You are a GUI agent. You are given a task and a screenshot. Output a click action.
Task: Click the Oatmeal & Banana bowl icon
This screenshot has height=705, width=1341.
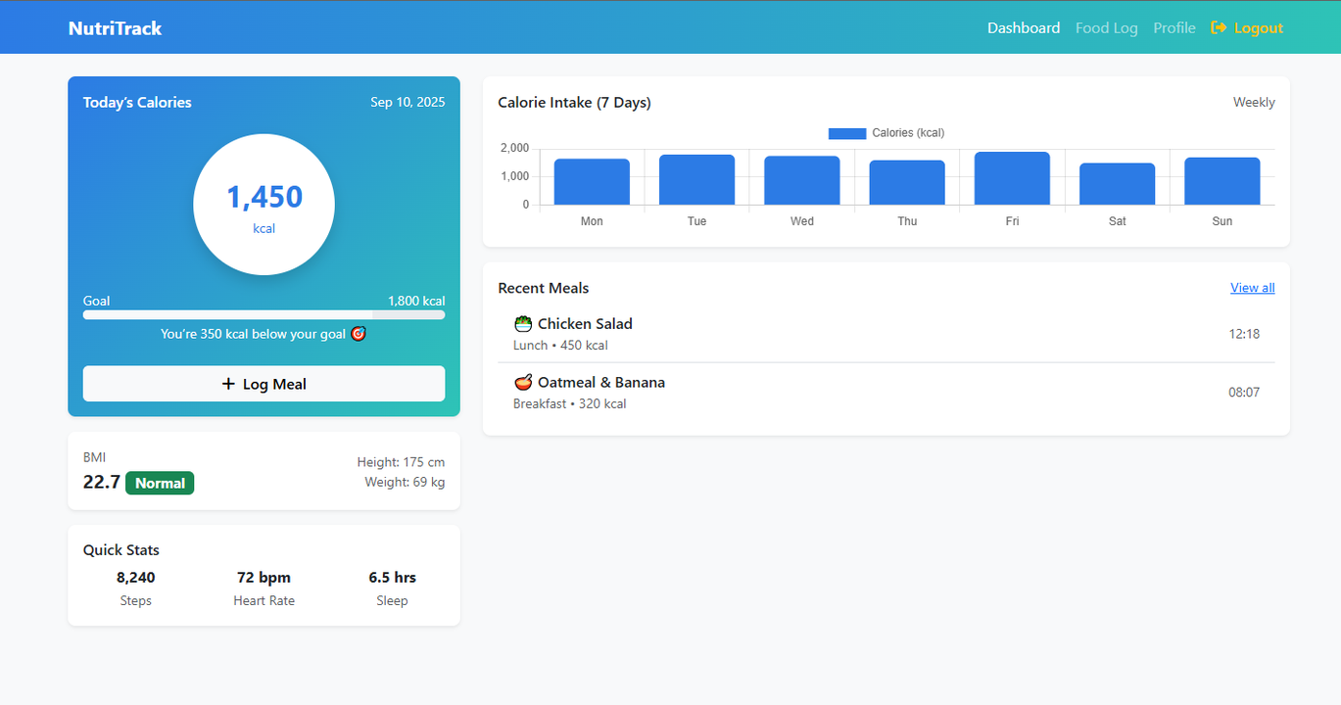click(x=523, y=383)
